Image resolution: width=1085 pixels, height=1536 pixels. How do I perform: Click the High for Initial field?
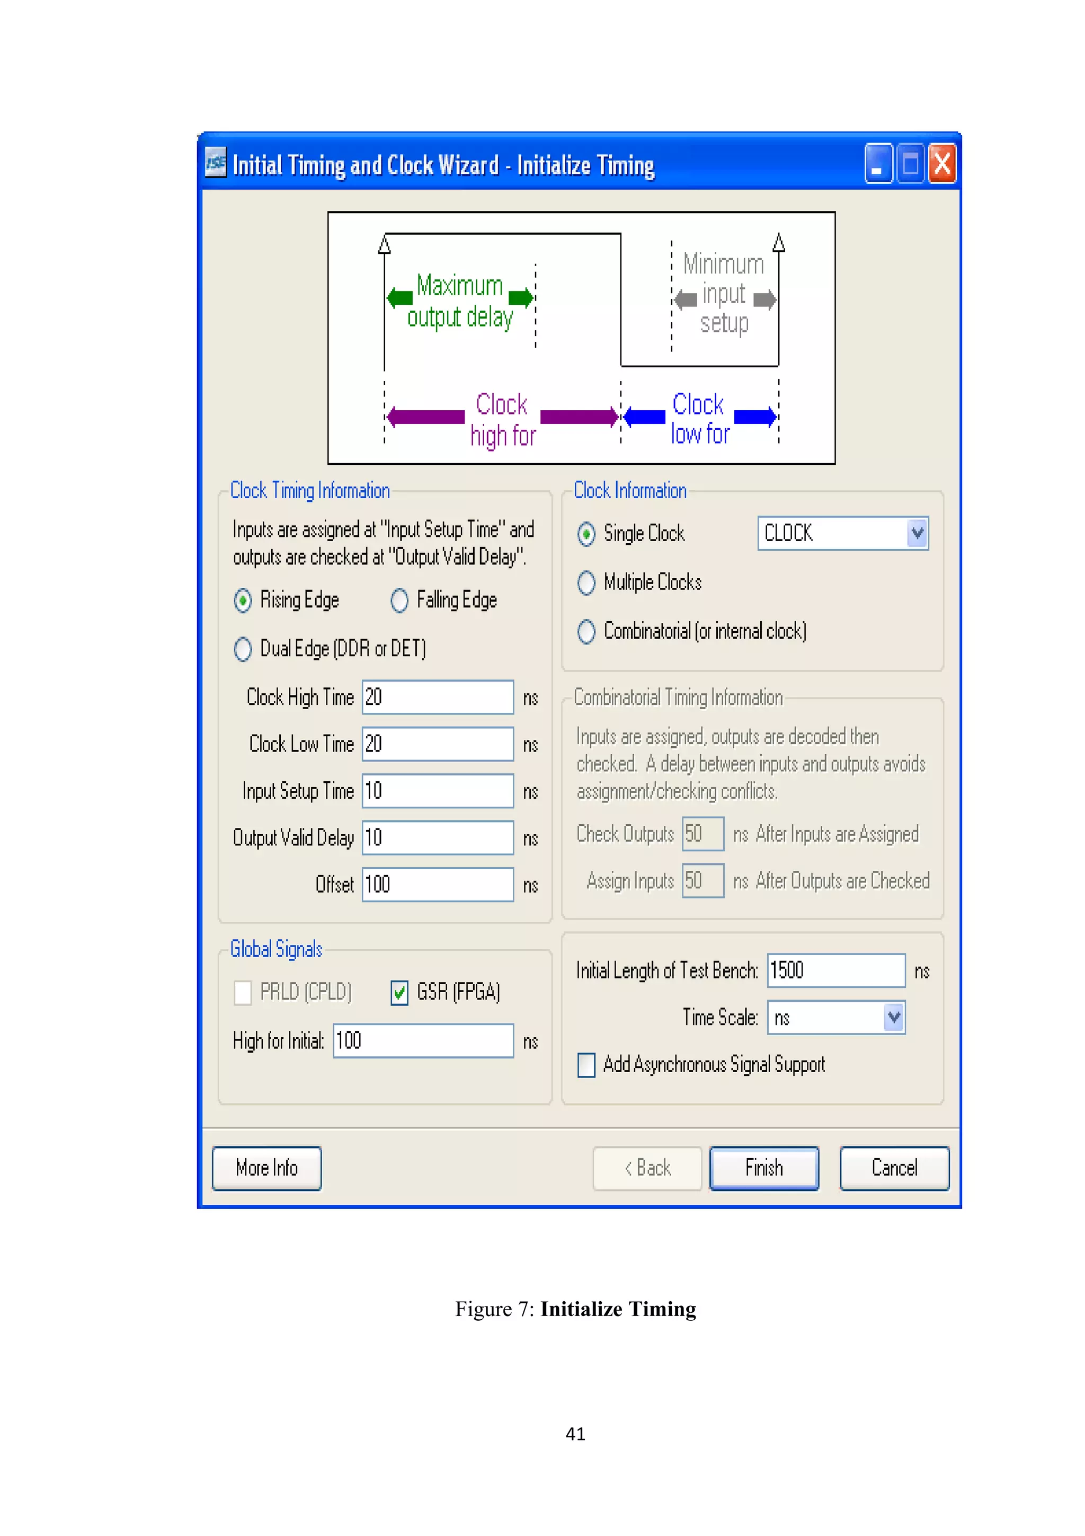point(423,1040)
